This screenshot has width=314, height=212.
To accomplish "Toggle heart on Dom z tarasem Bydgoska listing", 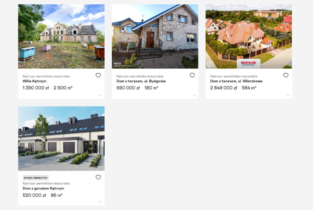I will point(192,75).
